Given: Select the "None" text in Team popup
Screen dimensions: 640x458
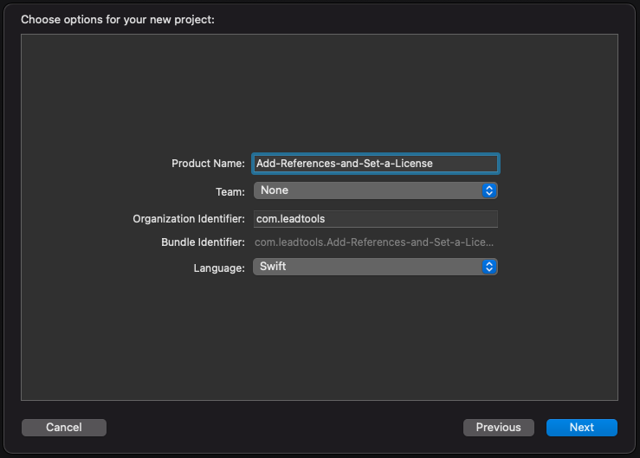Looking at the screenshot, I should 275,190.
